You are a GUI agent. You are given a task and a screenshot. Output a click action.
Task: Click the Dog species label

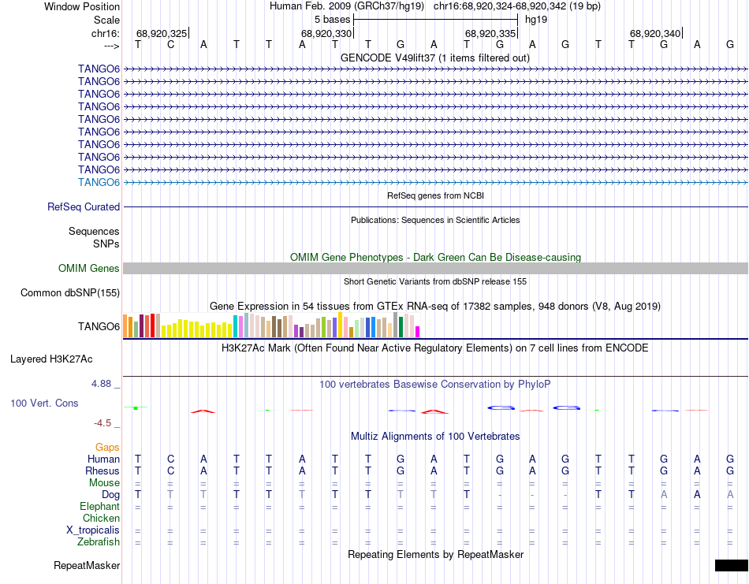(x=111, y=495)
